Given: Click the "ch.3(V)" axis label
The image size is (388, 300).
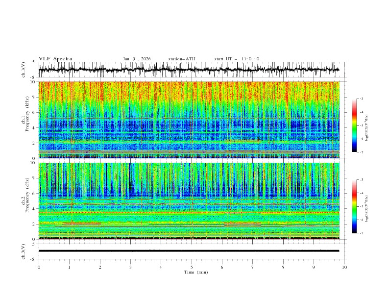Looking at the screenshot, I should 24,251.
